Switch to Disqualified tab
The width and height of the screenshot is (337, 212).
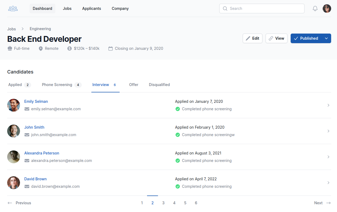pos(159,85)
